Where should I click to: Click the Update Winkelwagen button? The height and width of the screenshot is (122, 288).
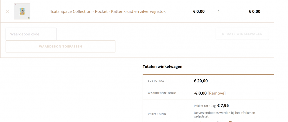(x=242, y=34)
